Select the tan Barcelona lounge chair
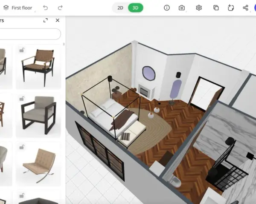 38,164
